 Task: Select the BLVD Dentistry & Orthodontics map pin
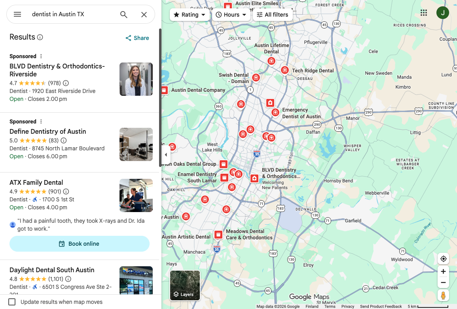(x=254, y=178)
